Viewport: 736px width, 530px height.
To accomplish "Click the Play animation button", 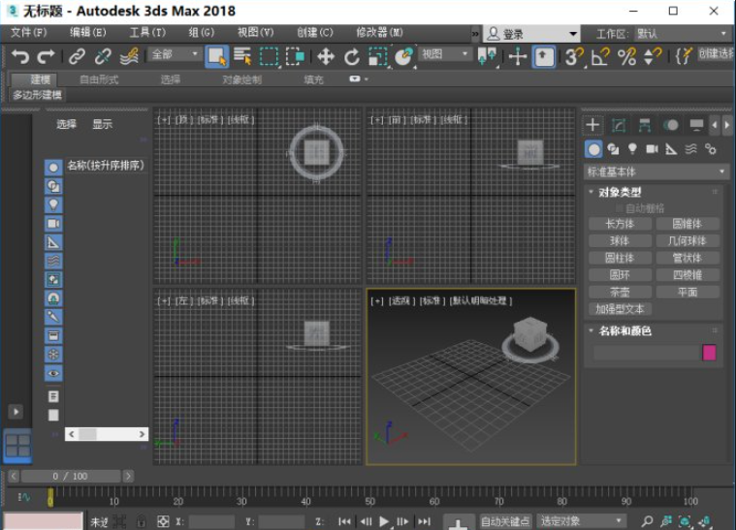I will (384, 521).
